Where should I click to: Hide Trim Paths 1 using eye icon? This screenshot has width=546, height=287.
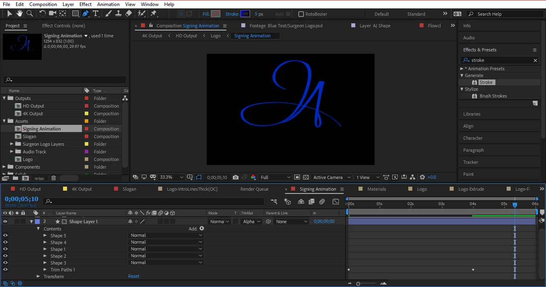point(5,270)
